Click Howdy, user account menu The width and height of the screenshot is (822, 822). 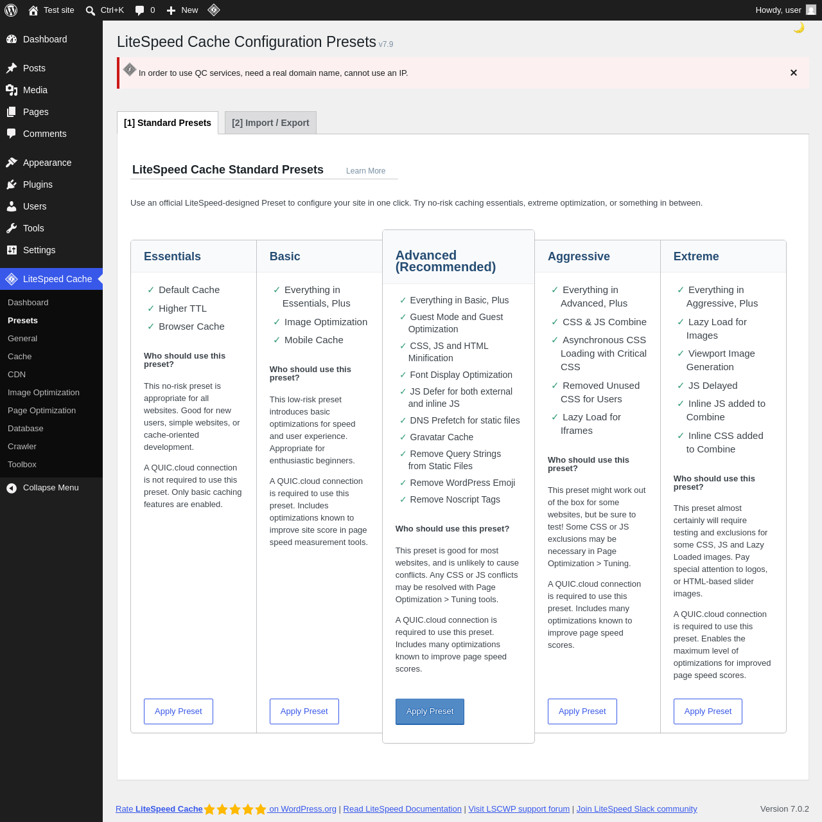(x=785, y=10)
